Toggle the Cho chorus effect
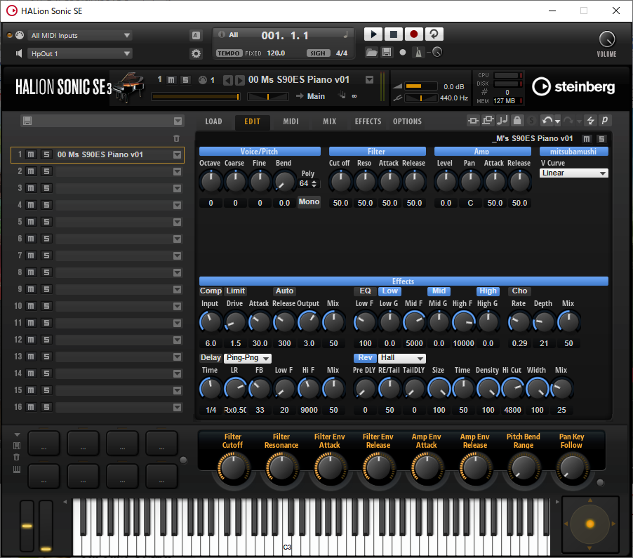 (x=519, y=291)
